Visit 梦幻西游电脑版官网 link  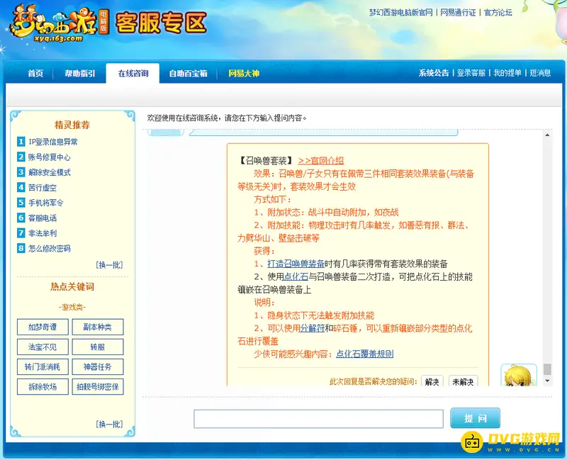(401, 13)
